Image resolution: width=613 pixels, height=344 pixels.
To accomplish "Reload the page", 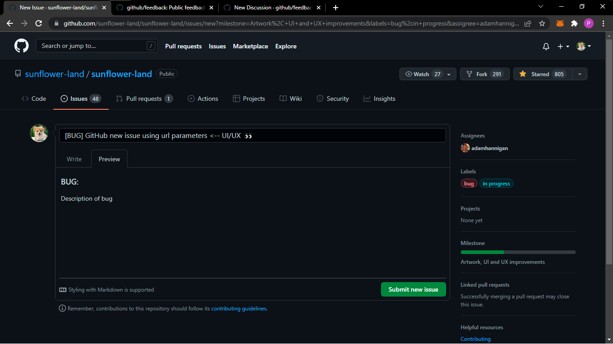I will point(39,23).
